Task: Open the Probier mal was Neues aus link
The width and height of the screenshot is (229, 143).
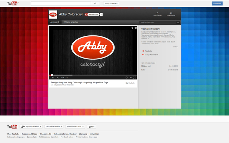Action: [87, 137]
